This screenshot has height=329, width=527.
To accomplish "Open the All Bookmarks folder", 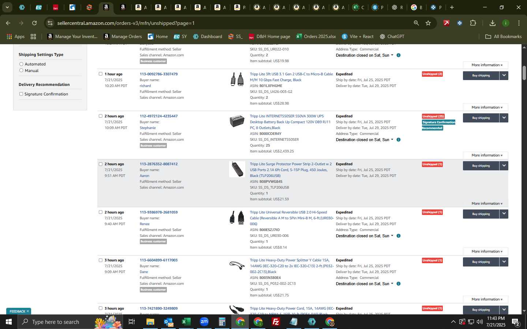I will coord(503,37).
